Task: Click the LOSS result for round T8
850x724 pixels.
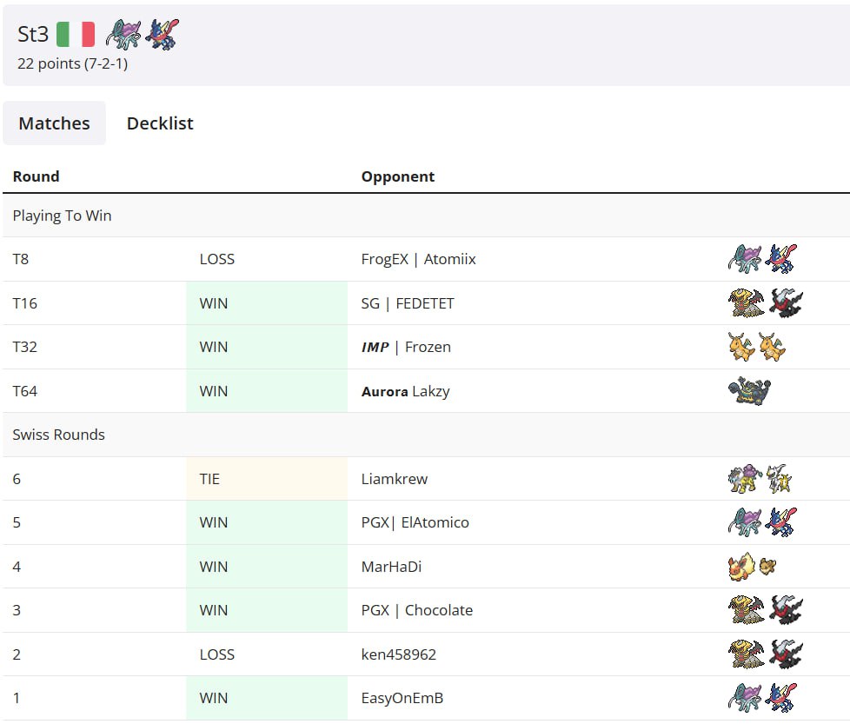Action: (216, 259)
